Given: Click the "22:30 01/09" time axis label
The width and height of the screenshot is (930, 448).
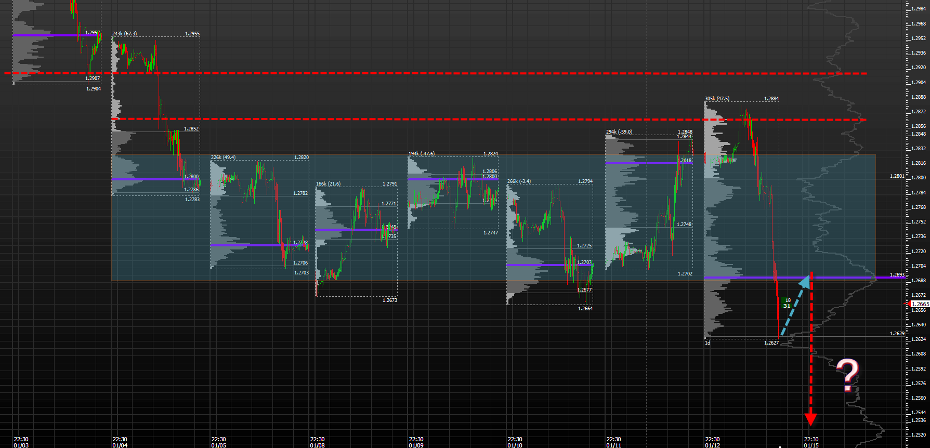Looking at the screenshot, I should click(x=416, y=442).
